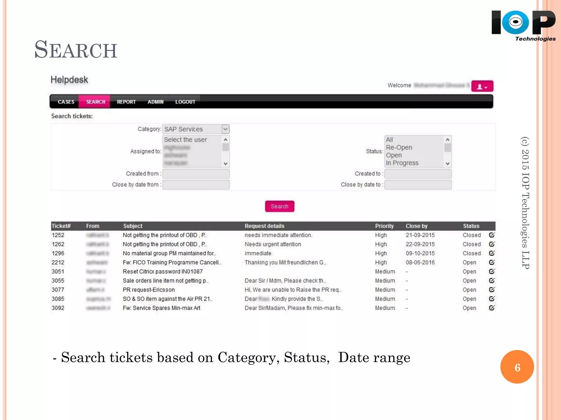Screen dimensions: 561x420
Task: Open edit icon for ticket 3077
Action: (492, 290)
